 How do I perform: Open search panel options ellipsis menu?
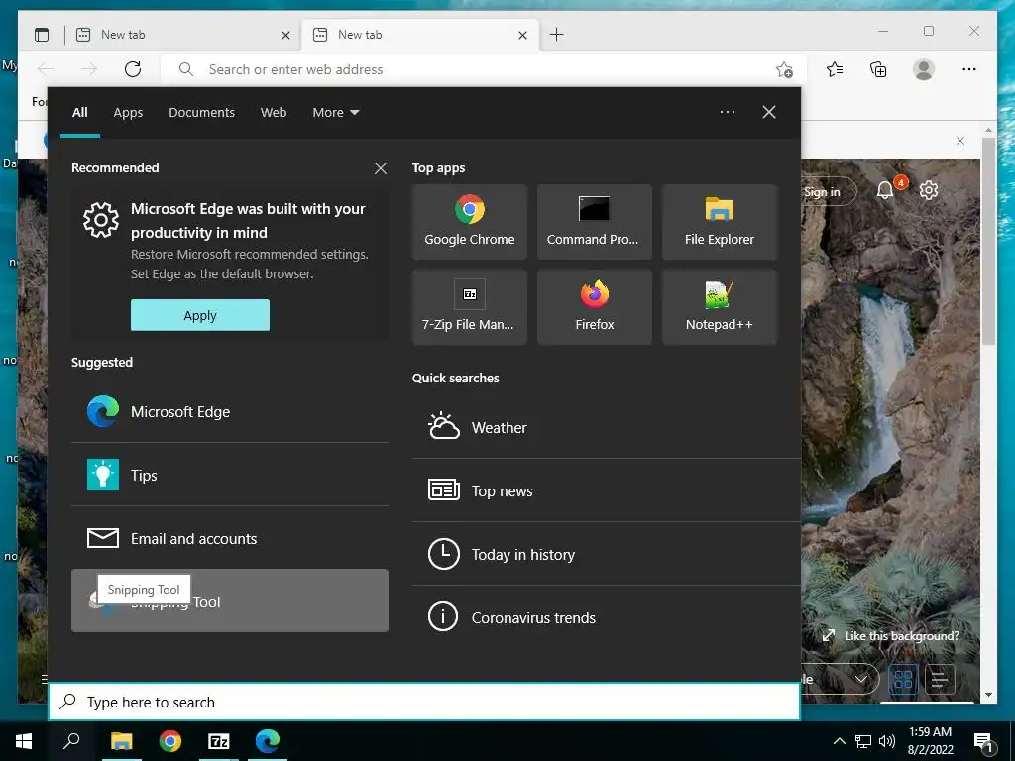click(727, 112)
